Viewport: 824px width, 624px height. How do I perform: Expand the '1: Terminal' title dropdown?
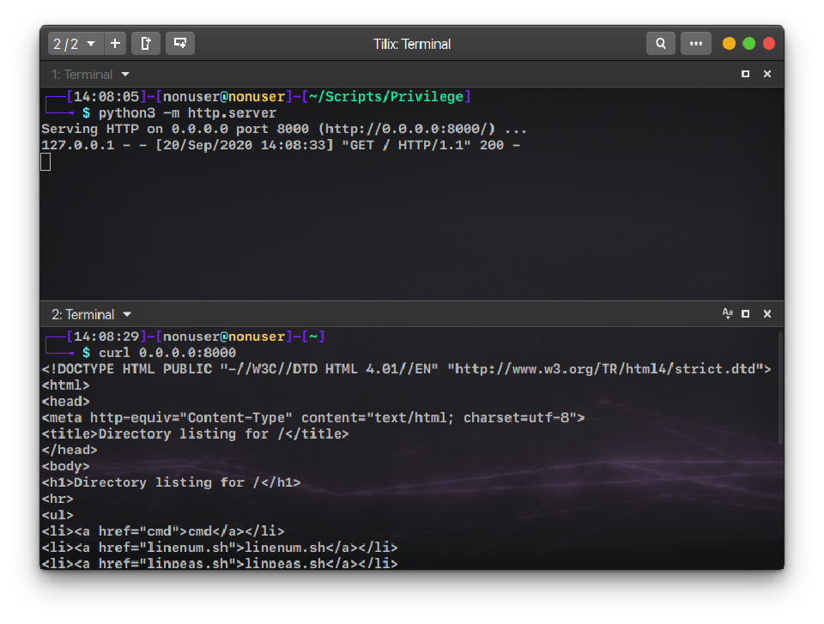point(125,75)
